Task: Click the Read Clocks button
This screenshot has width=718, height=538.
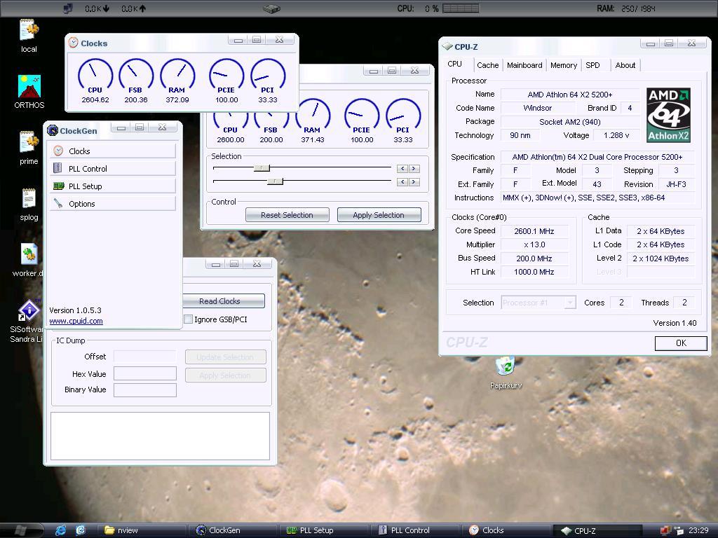Action: click(x=224, y=301)
